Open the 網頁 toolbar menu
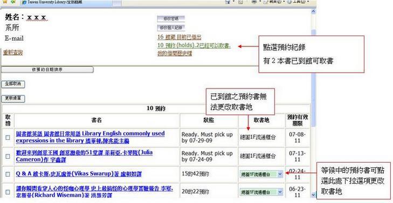This screenshot has height=203, width=393. 274,2
